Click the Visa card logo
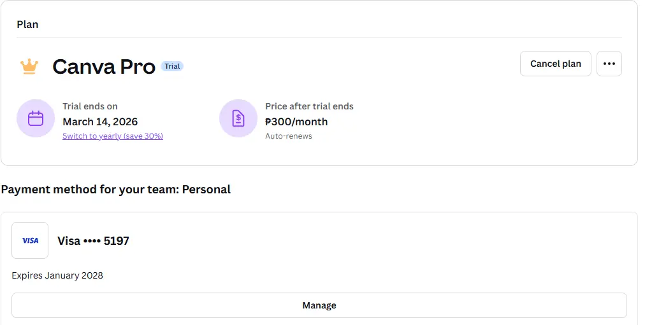The height and width of the screenshot is (325, 659). 30,240
